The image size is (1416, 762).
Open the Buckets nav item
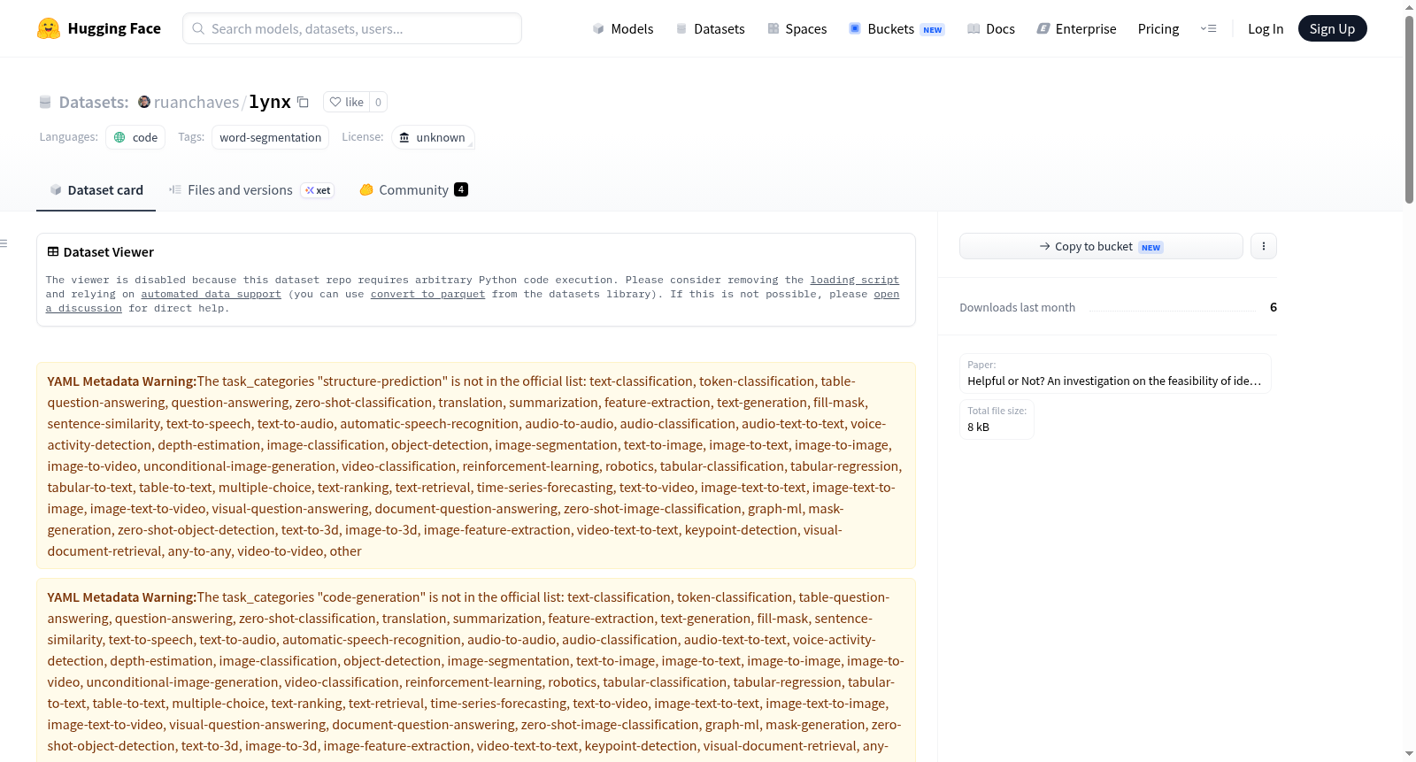coord(897,28)
